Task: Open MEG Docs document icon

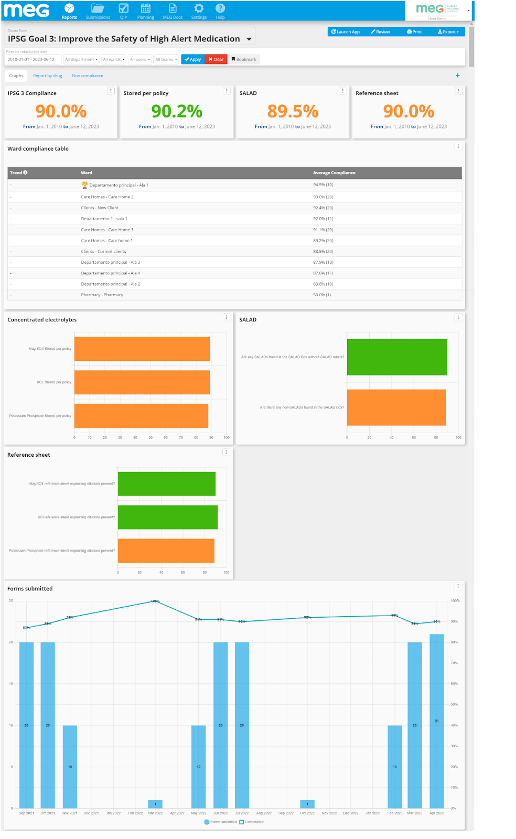Action: [173, 8]
